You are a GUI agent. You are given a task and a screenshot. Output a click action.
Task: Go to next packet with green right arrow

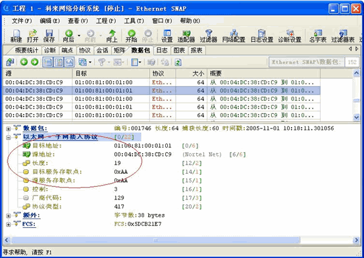point(35,62)
